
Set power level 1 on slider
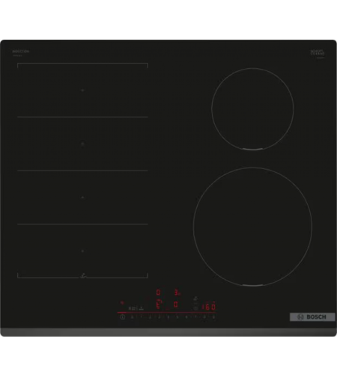(x=141, y=317)
